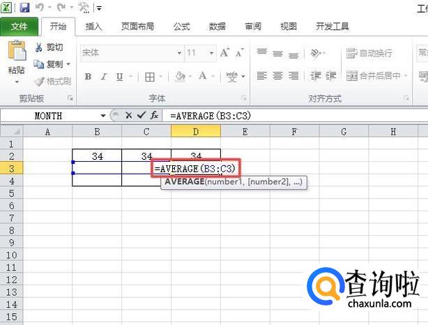Open the Name Box dropdown arrow
Image resolution: width=428 pixels, height=325 pixels.
[103, 116]
